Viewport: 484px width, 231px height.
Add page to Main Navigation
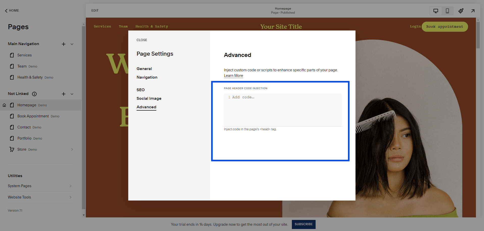pyautogui.click(x=64, y=44)
